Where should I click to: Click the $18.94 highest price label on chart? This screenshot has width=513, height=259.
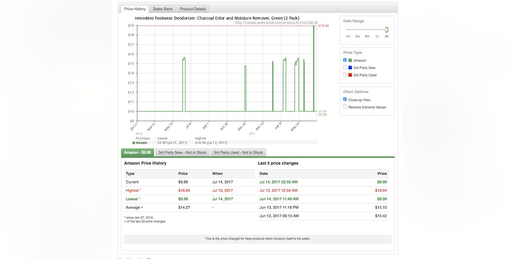[324, 26]
